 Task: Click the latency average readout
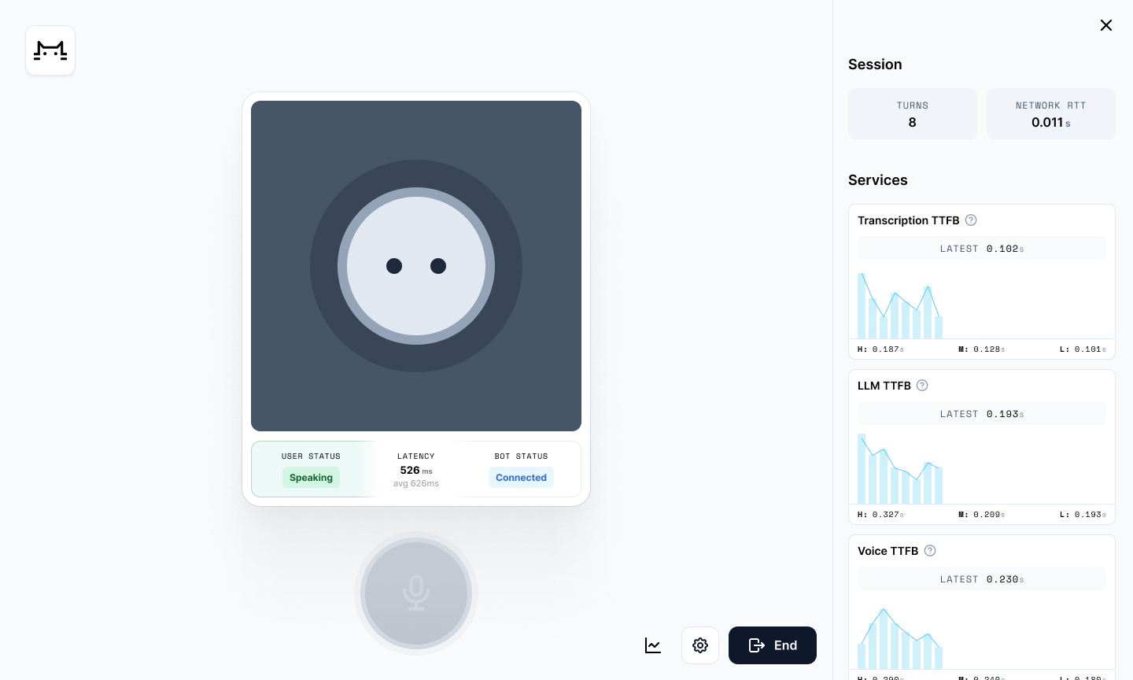pos(416,483)
